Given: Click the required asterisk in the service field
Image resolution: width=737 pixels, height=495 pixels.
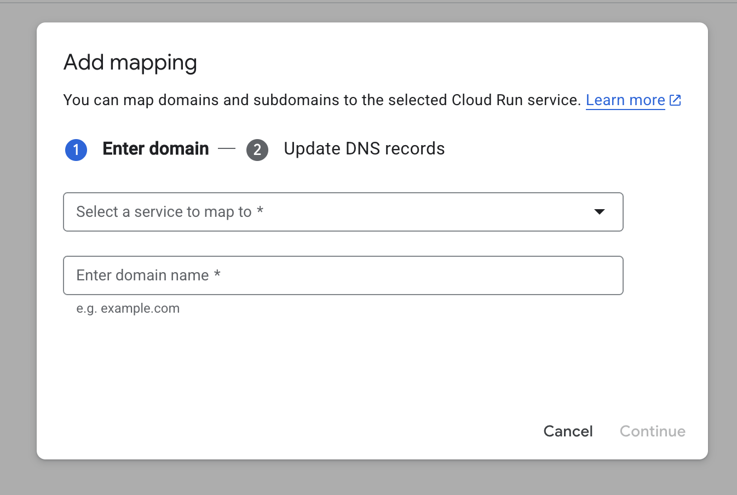Looking at the screenshot, I should (260, 210).
